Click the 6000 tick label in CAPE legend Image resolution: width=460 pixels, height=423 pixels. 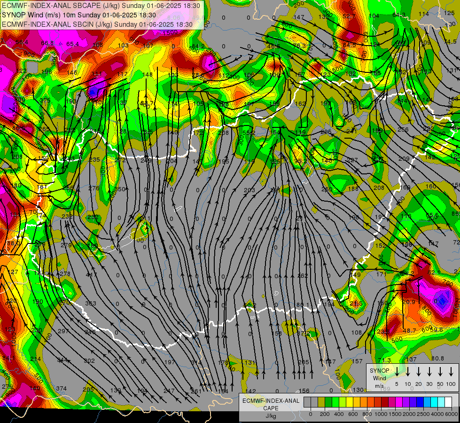(x=452, y=414)
